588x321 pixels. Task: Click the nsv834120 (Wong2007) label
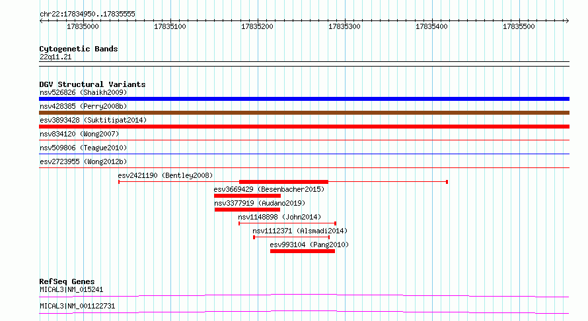(79, 134)
